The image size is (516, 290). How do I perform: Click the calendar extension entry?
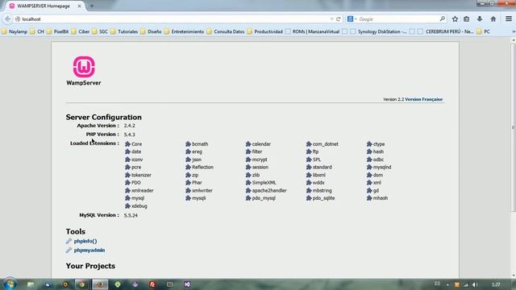pyautogui.click(x=258, y=144)
